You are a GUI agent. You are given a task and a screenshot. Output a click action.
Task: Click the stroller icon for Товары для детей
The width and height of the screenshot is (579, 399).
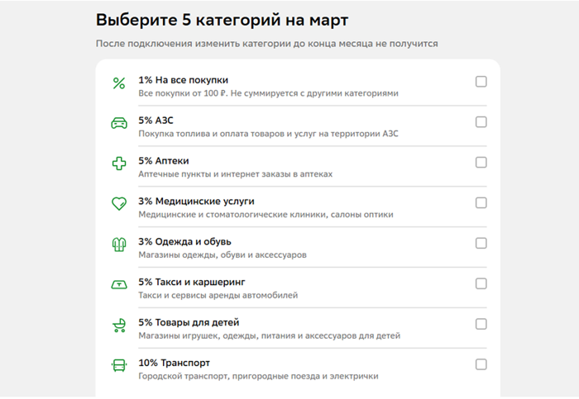pos(119,325)
